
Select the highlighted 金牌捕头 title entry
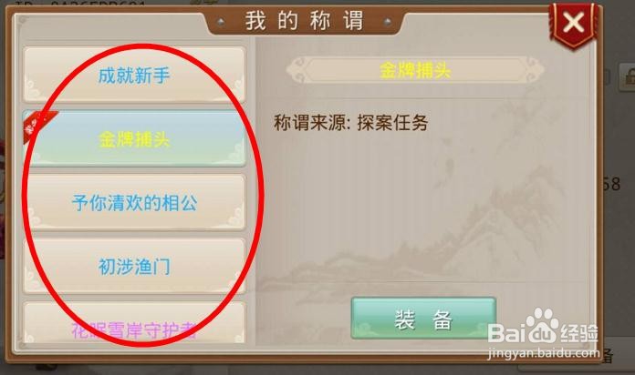point(134,138)
